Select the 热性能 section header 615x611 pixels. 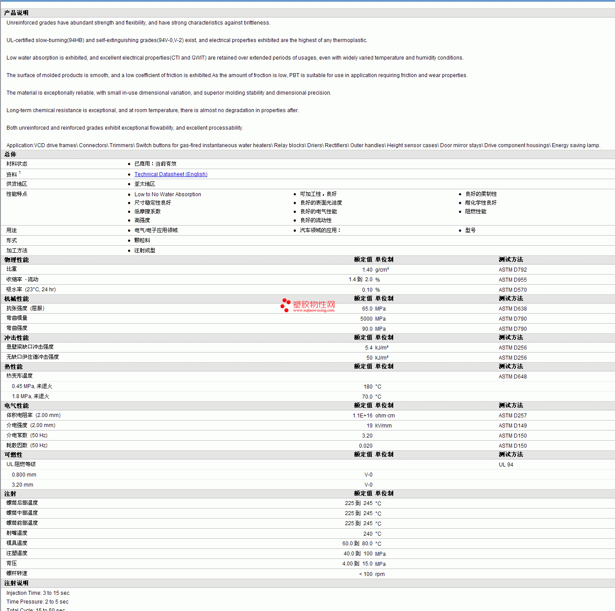pos(13,367)
